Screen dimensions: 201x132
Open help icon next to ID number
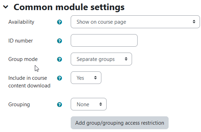click(x=60, y=41)
